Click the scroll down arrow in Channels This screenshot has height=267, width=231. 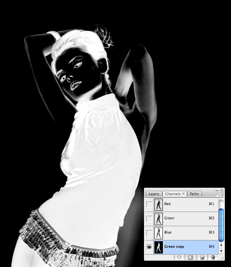coord(221,251)
